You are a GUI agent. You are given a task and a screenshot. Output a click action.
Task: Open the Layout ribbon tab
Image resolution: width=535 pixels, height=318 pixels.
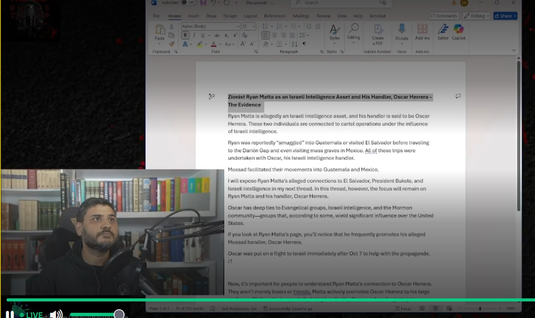[x=250, y=16]
